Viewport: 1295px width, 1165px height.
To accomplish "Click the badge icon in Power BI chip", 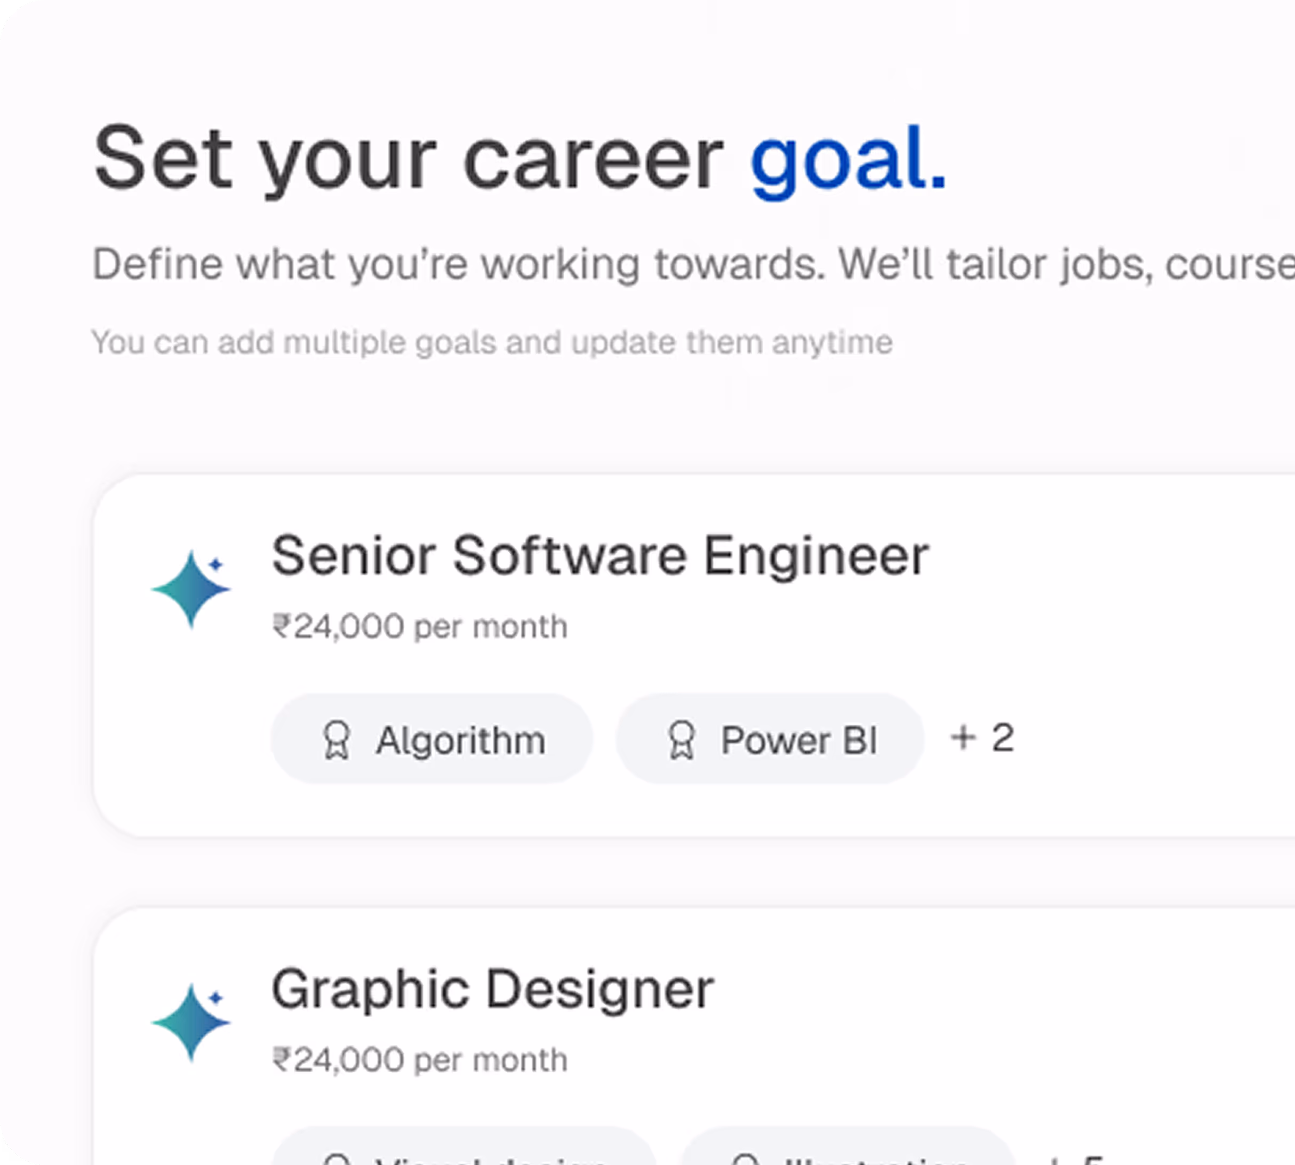I will pos(681,740).
